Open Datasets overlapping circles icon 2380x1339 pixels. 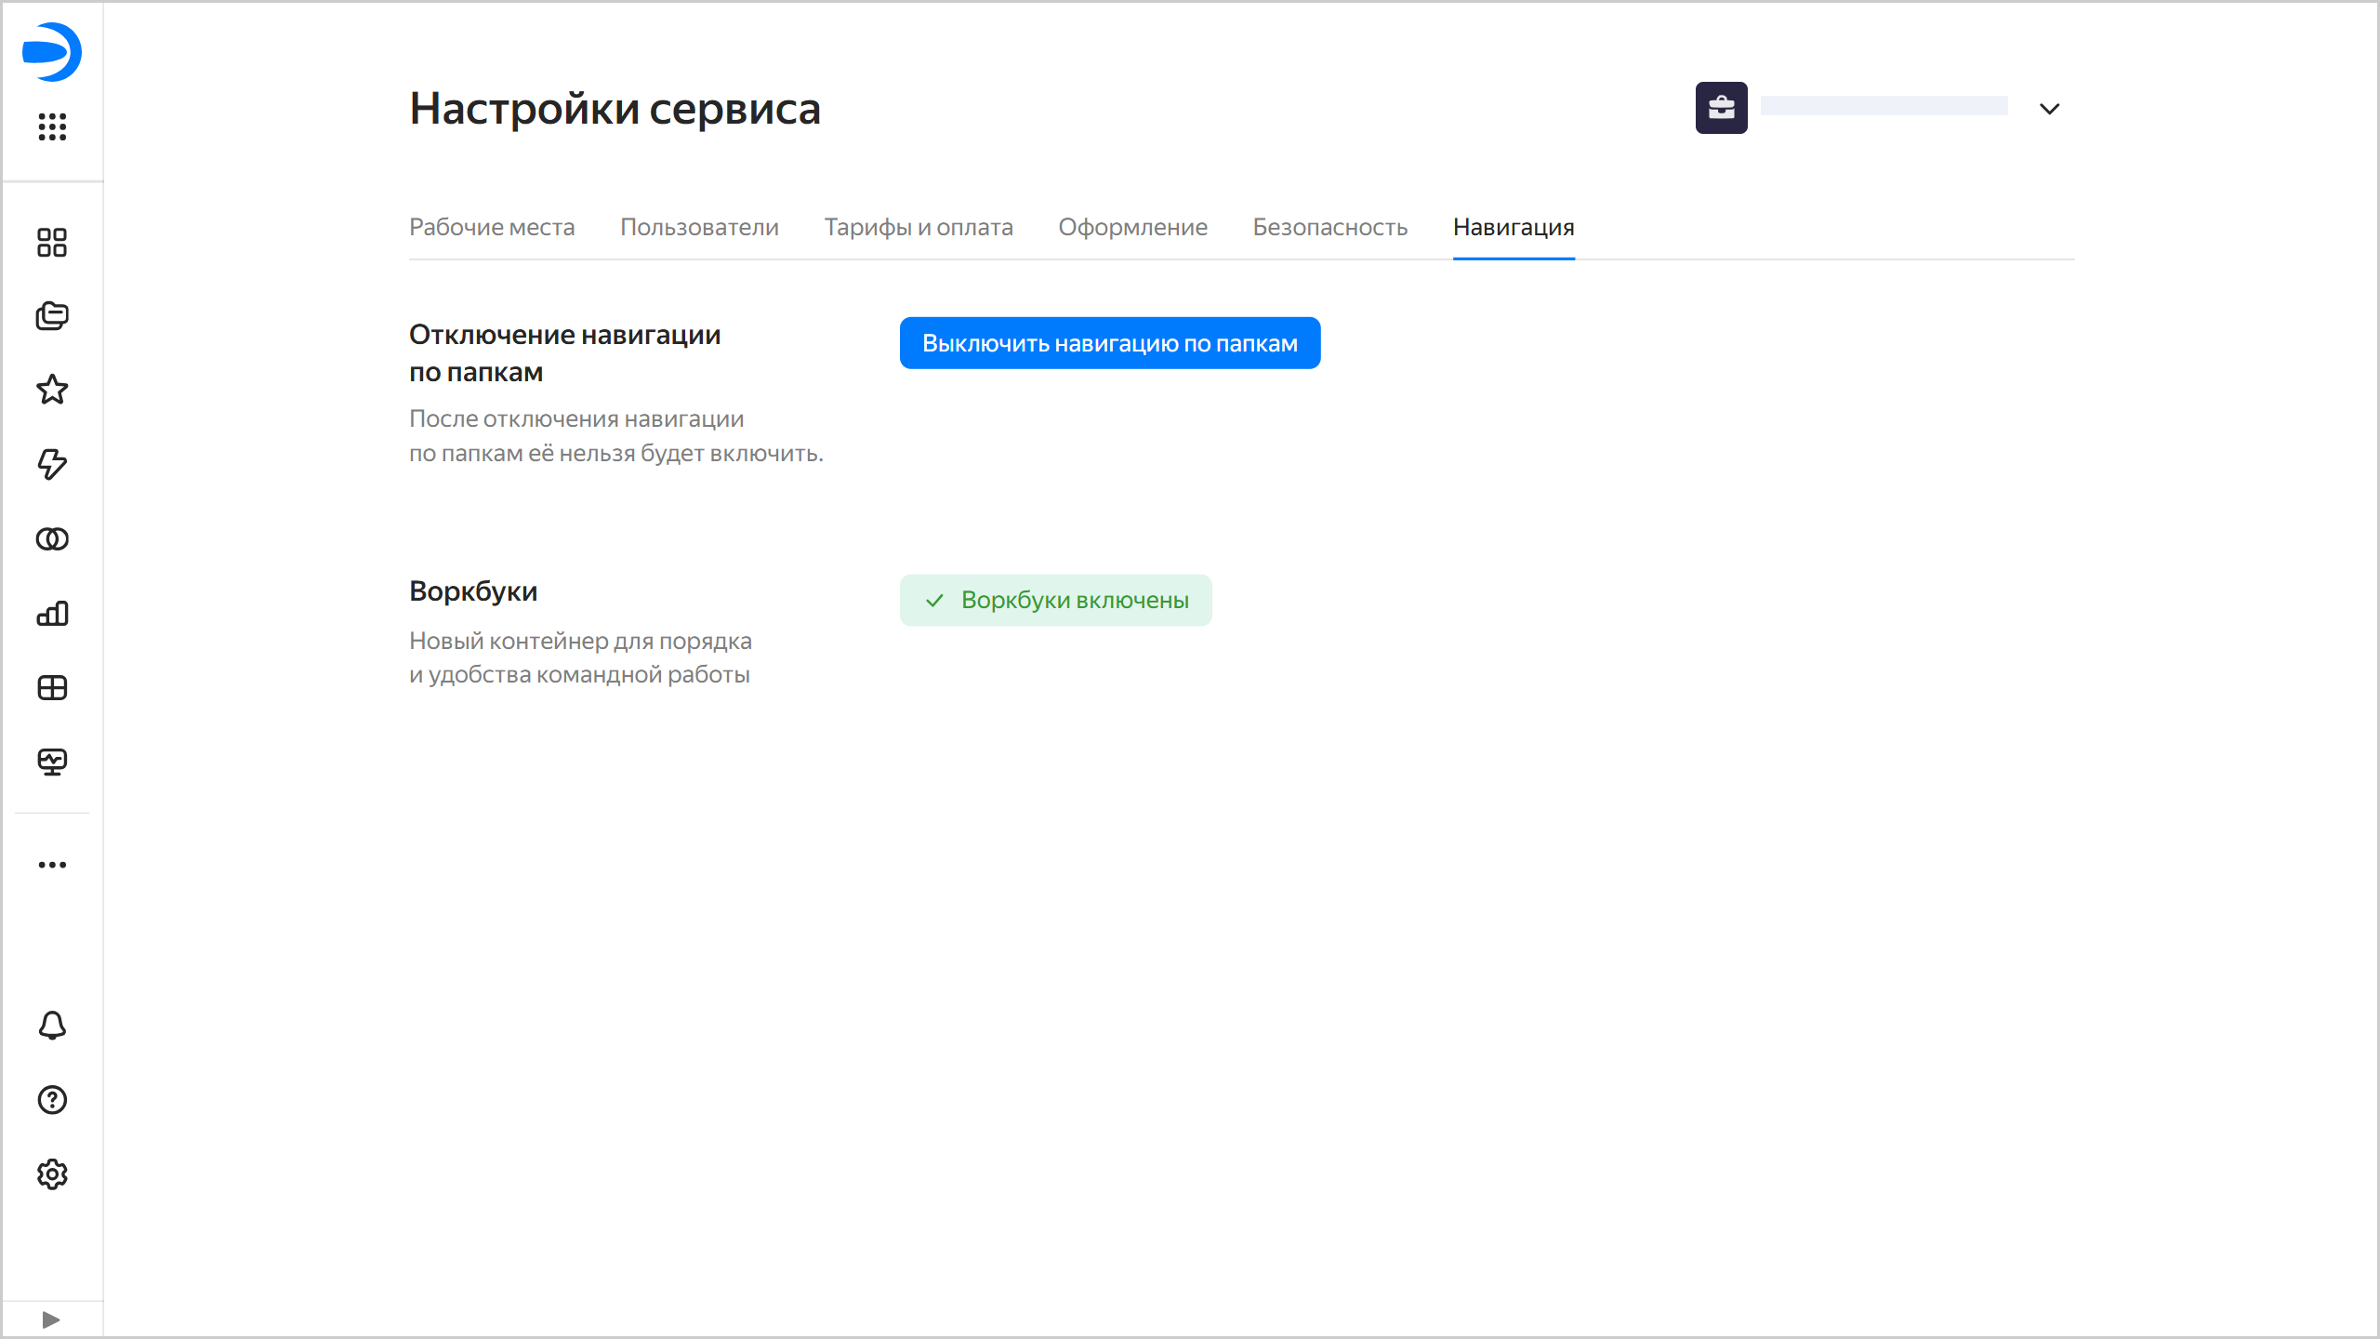click(x=52, y=539)
